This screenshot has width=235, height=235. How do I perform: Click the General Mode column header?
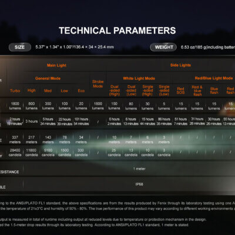[x=48, y=78]
